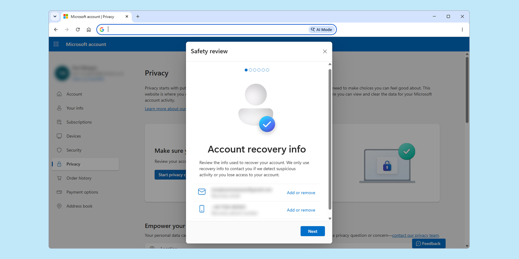
Task: Click the recovery email envelope icon
Action: 202,192
